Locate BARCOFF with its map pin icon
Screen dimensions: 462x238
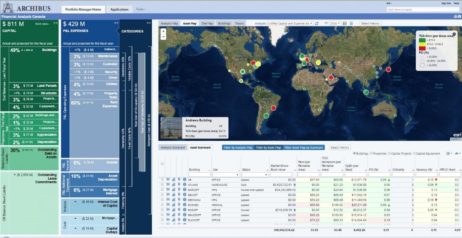click(x=179, y=190)
